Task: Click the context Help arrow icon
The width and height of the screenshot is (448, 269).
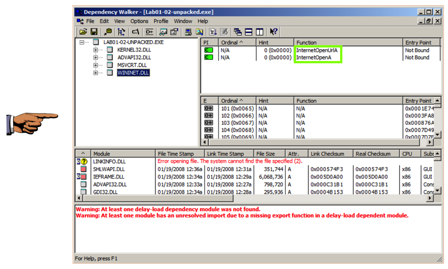Action: tap(273, 32)
